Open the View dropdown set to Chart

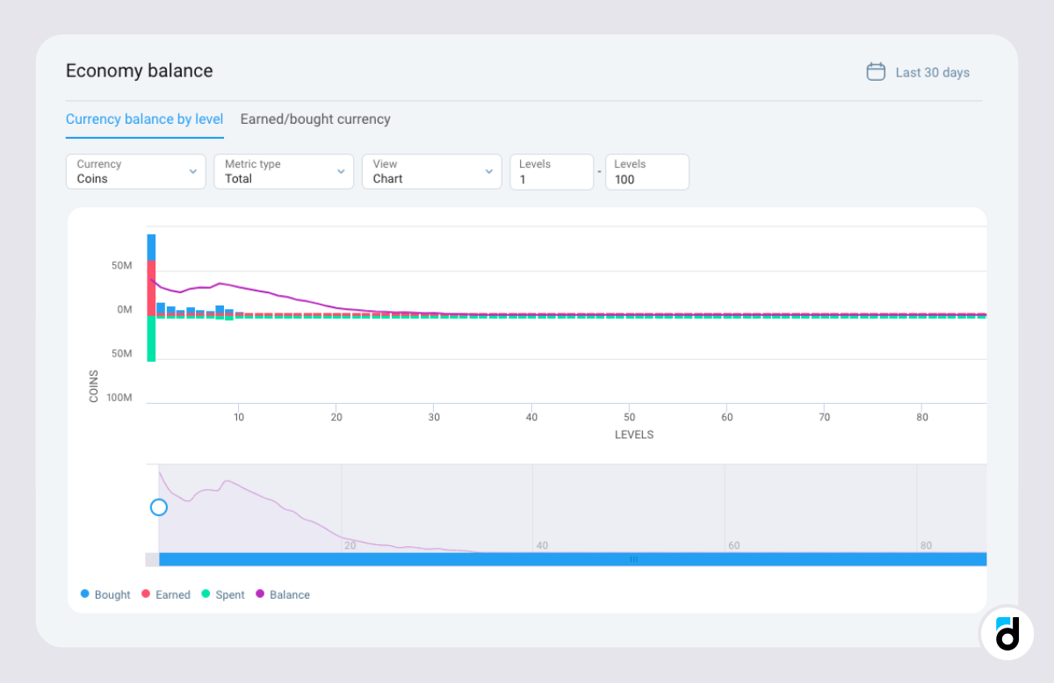click(x=431, y=172)
